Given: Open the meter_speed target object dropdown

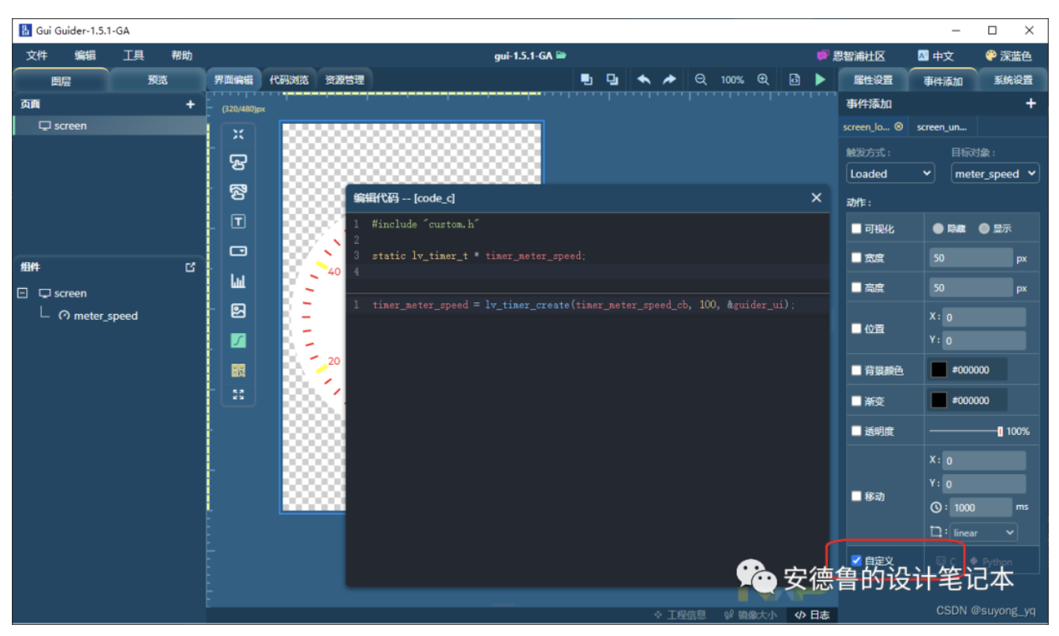Looking at the screenshot, I should point(994,174).
